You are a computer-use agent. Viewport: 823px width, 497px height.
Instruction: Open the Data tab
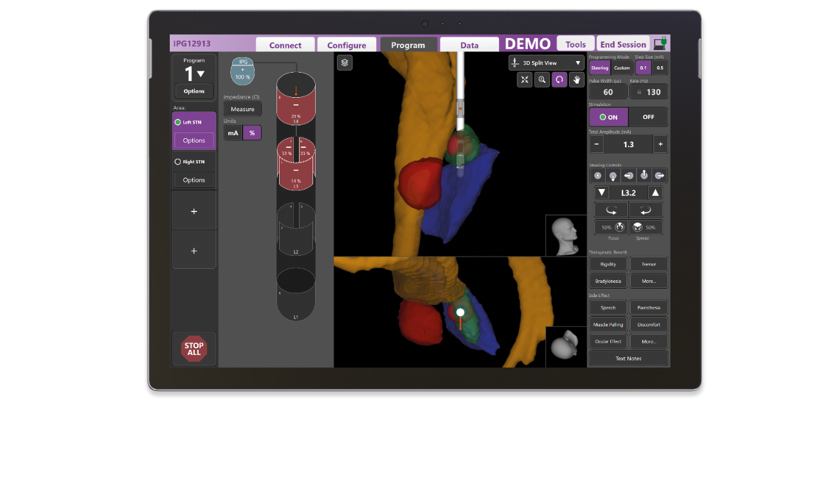[469, 45]
